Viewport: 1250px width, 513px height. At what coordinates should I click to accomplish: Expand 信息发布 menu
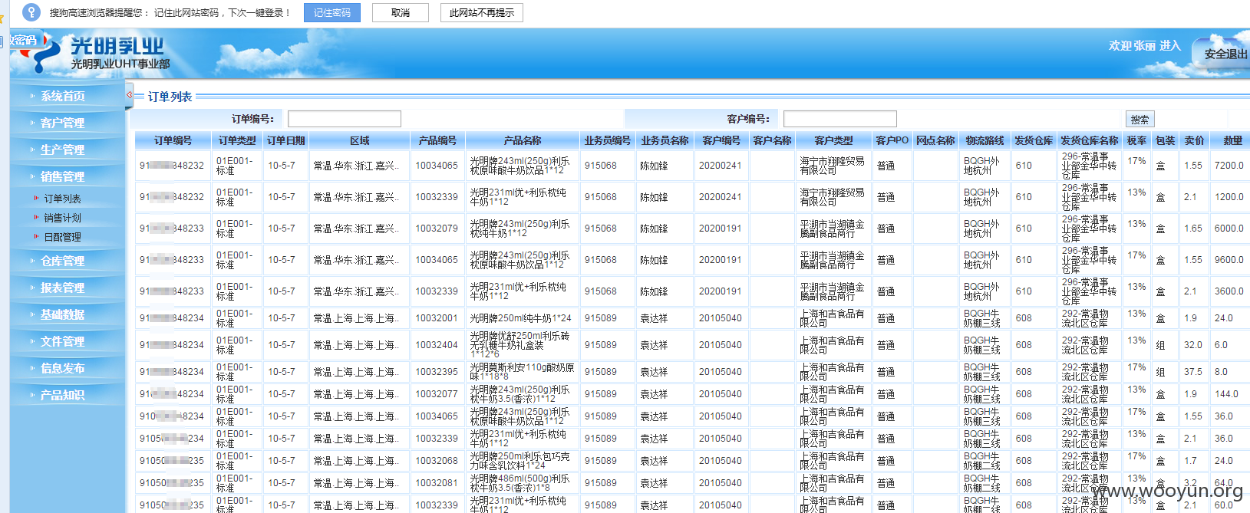point(63,368)
